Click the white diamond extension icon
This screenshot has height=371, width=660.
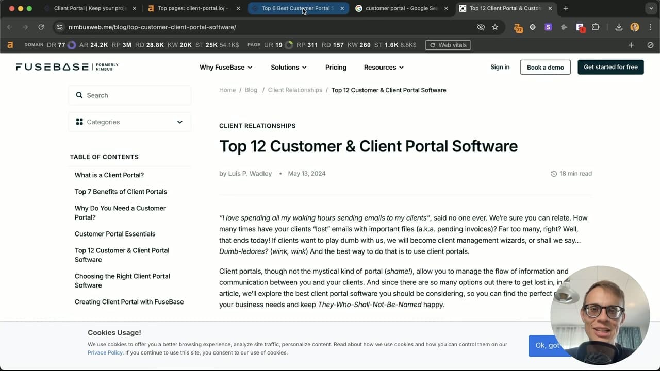[x=533, y=27]
